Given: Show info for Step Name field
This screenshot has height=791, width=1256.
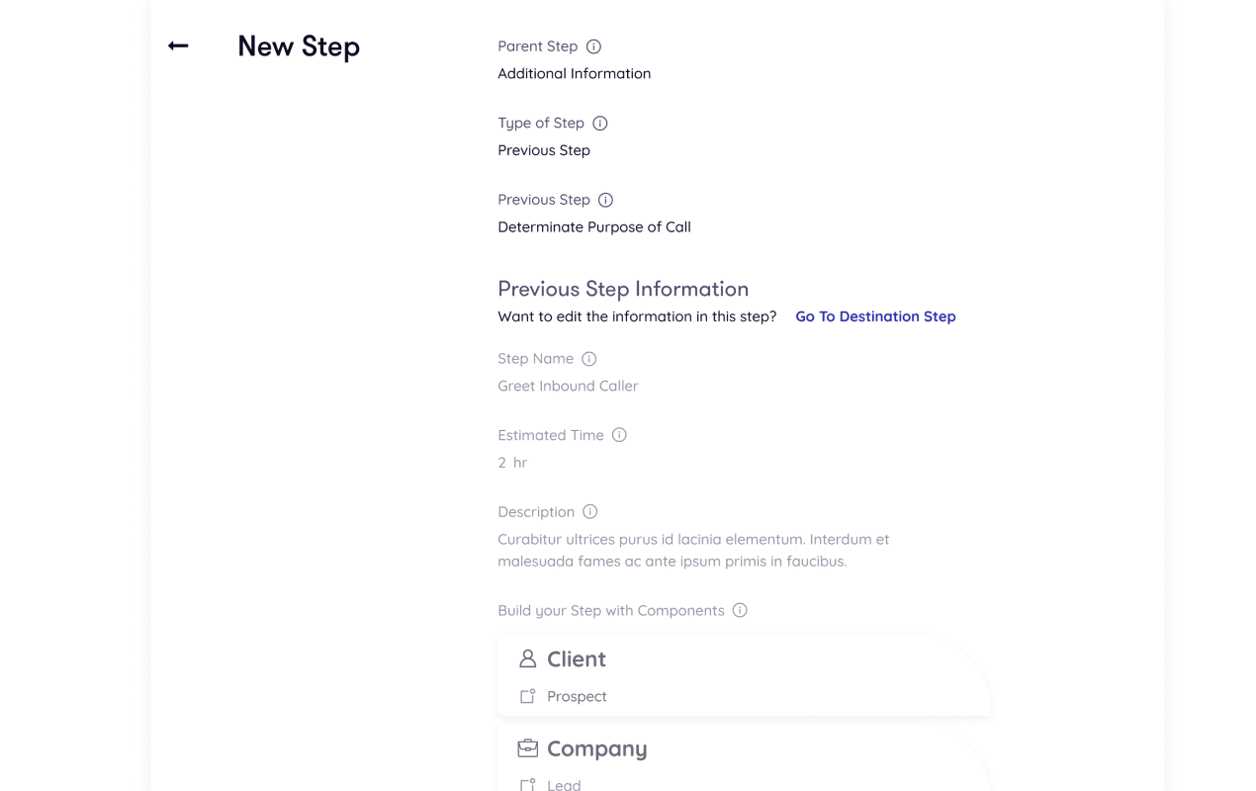Looking at the screenshot, I should [588, 359].
